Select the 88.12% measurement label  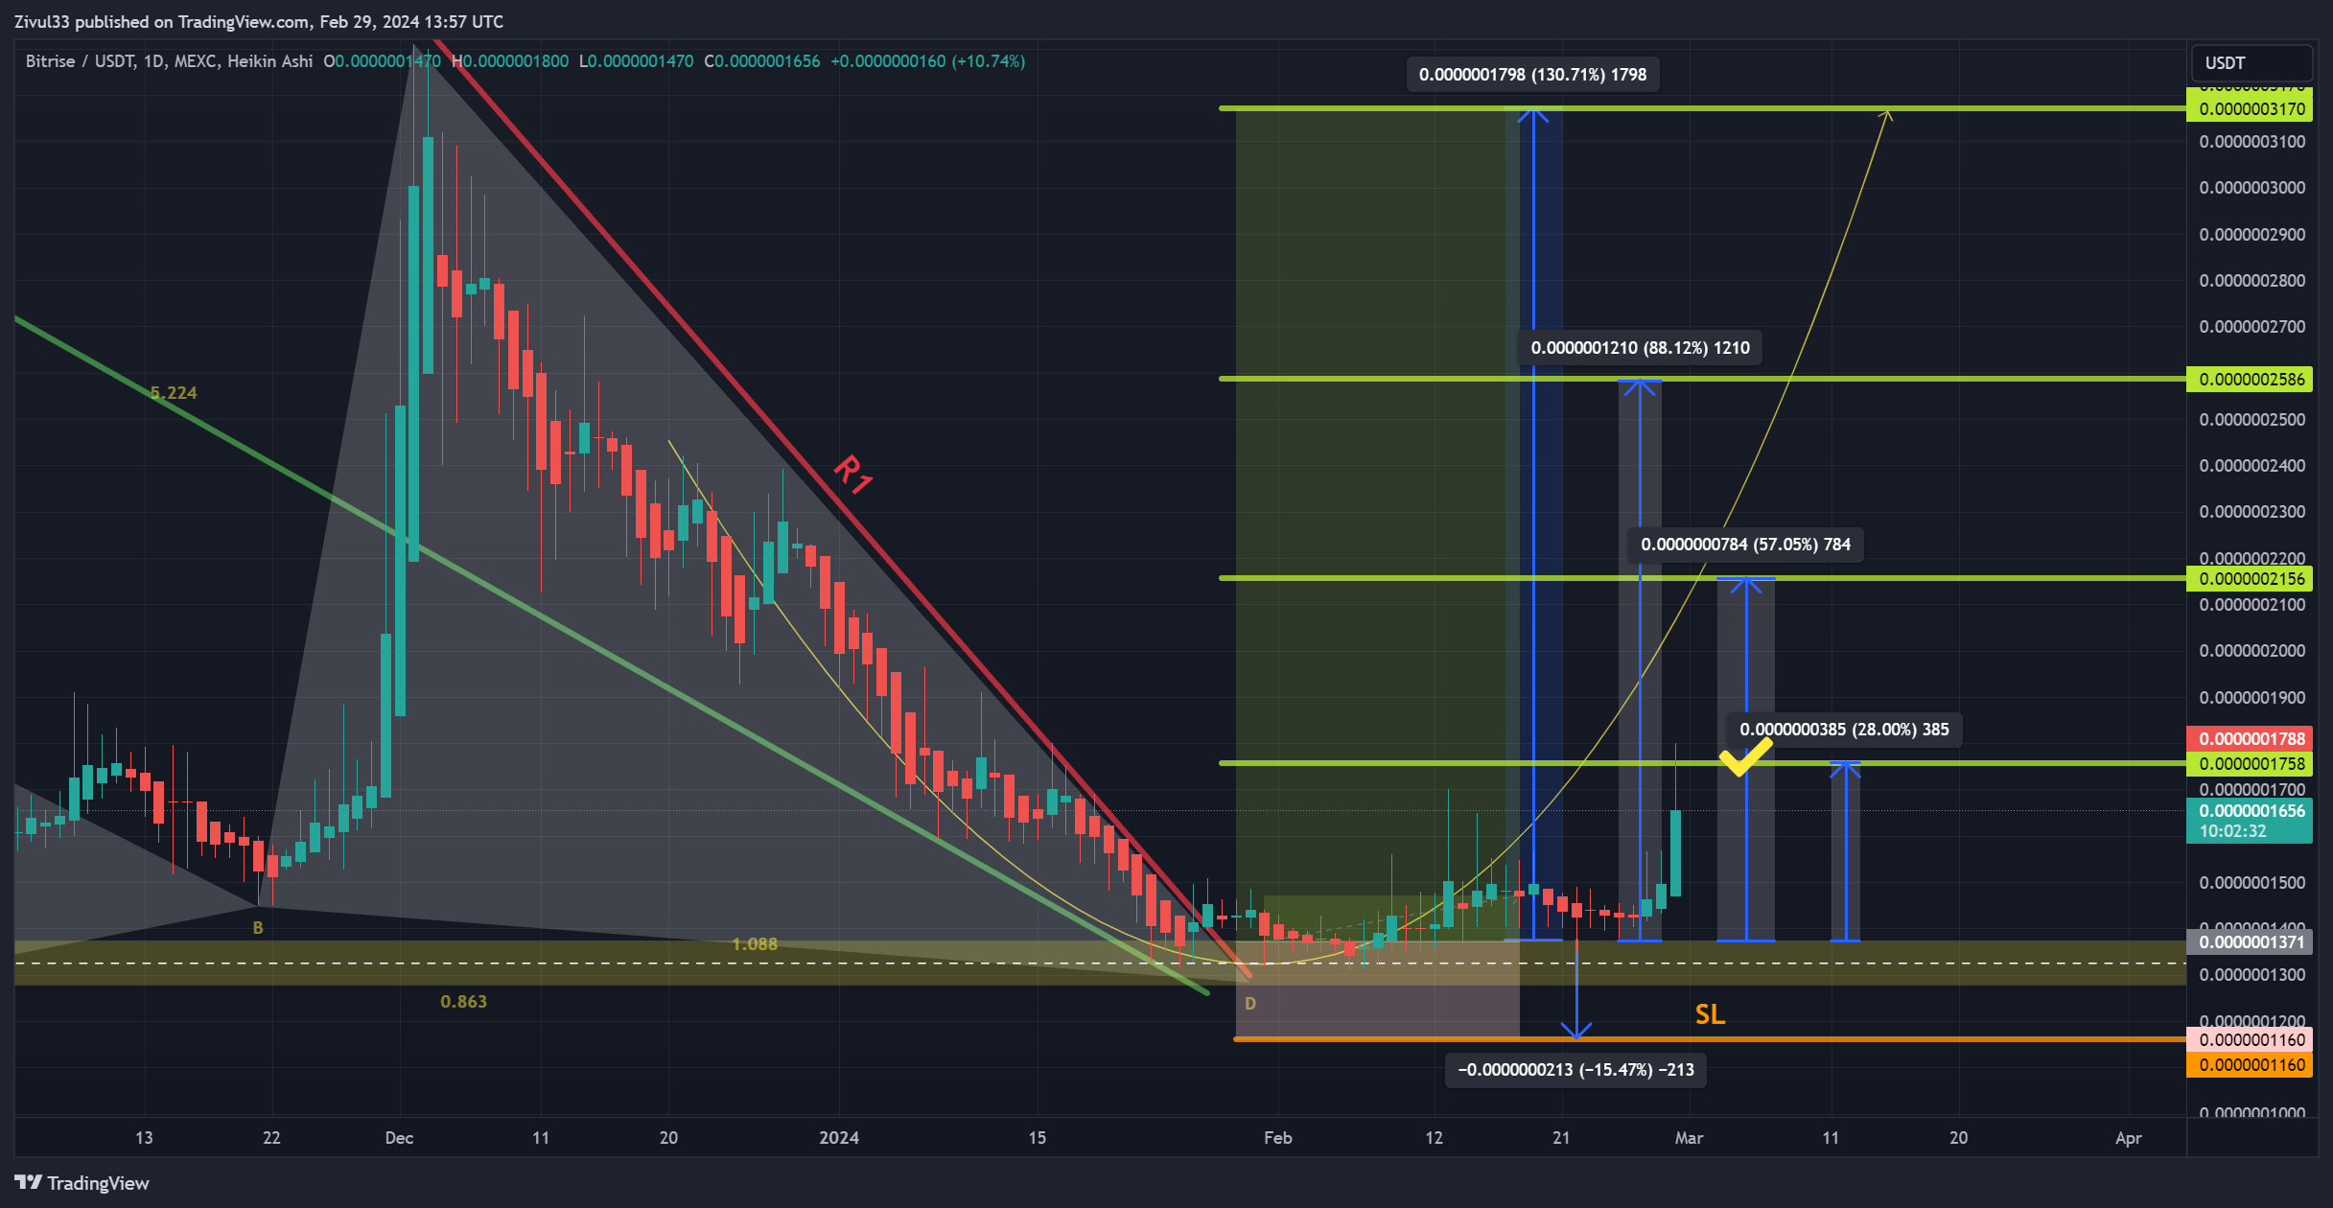[1640, 348]
